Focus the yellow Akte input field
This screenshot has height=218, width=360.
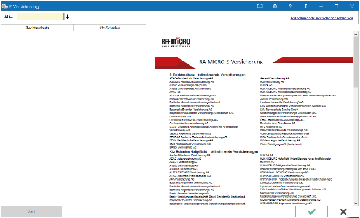click(40, 17)
